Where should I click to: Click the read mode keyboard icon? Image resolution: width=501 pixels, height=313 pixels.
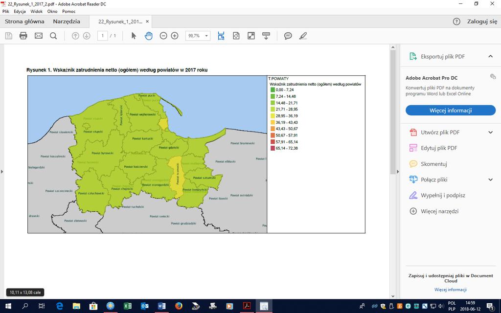tap(266, 36)
